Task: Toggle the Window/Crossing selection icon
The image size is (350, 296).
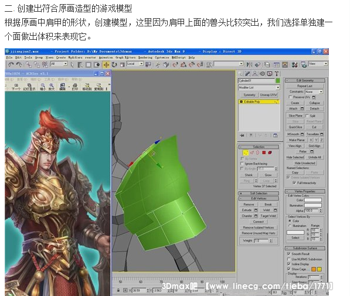Action: (x=97, y=64)
